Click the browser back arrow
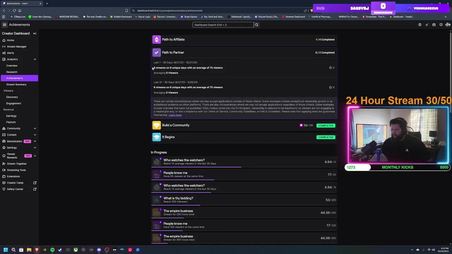 [x=4, y=11]
